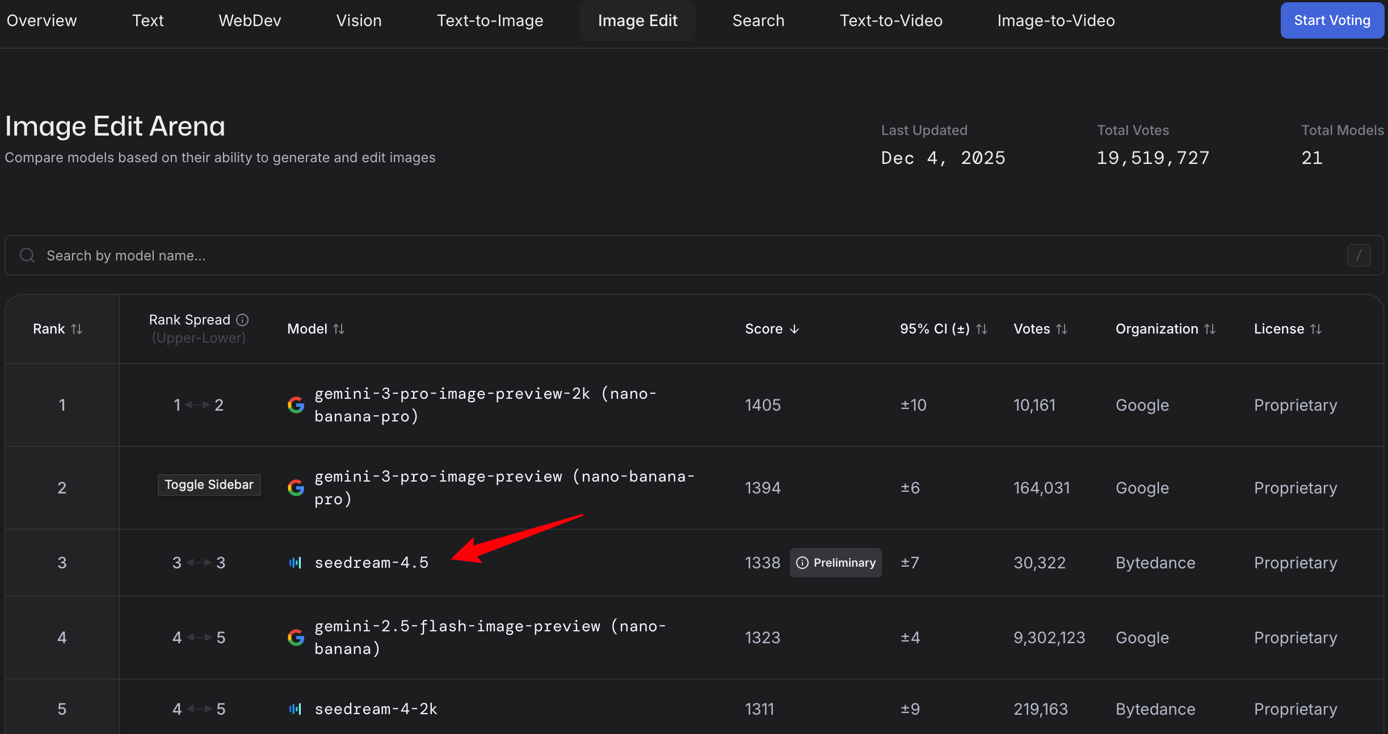
Task: Click the Bytedance logo beside seedream-4-2k
Action: pyautogui.click(x=295, y=709)
